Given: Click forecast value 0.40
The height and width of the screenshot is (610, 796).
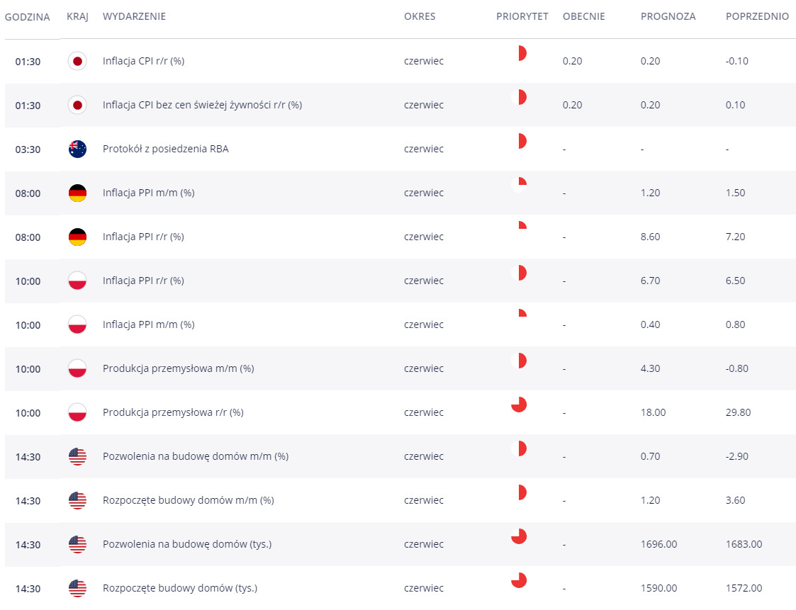Looking at the screenshot, I should pyautogui.click(x=650, y=324).
